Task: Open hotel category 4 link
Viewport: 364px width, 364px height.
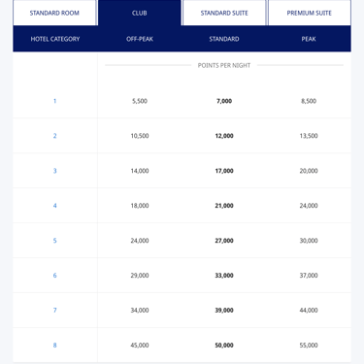Action: tap(54, 206)
